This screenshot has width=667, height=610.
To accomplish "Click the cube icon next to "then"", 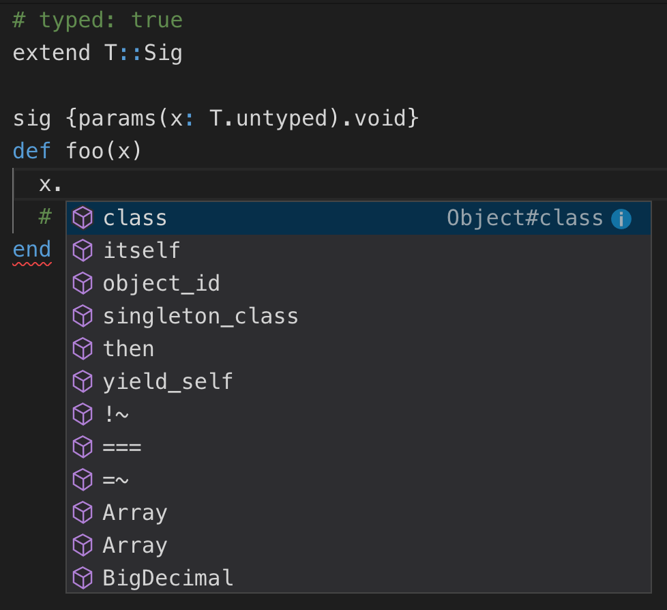I will tap(83, 349).
